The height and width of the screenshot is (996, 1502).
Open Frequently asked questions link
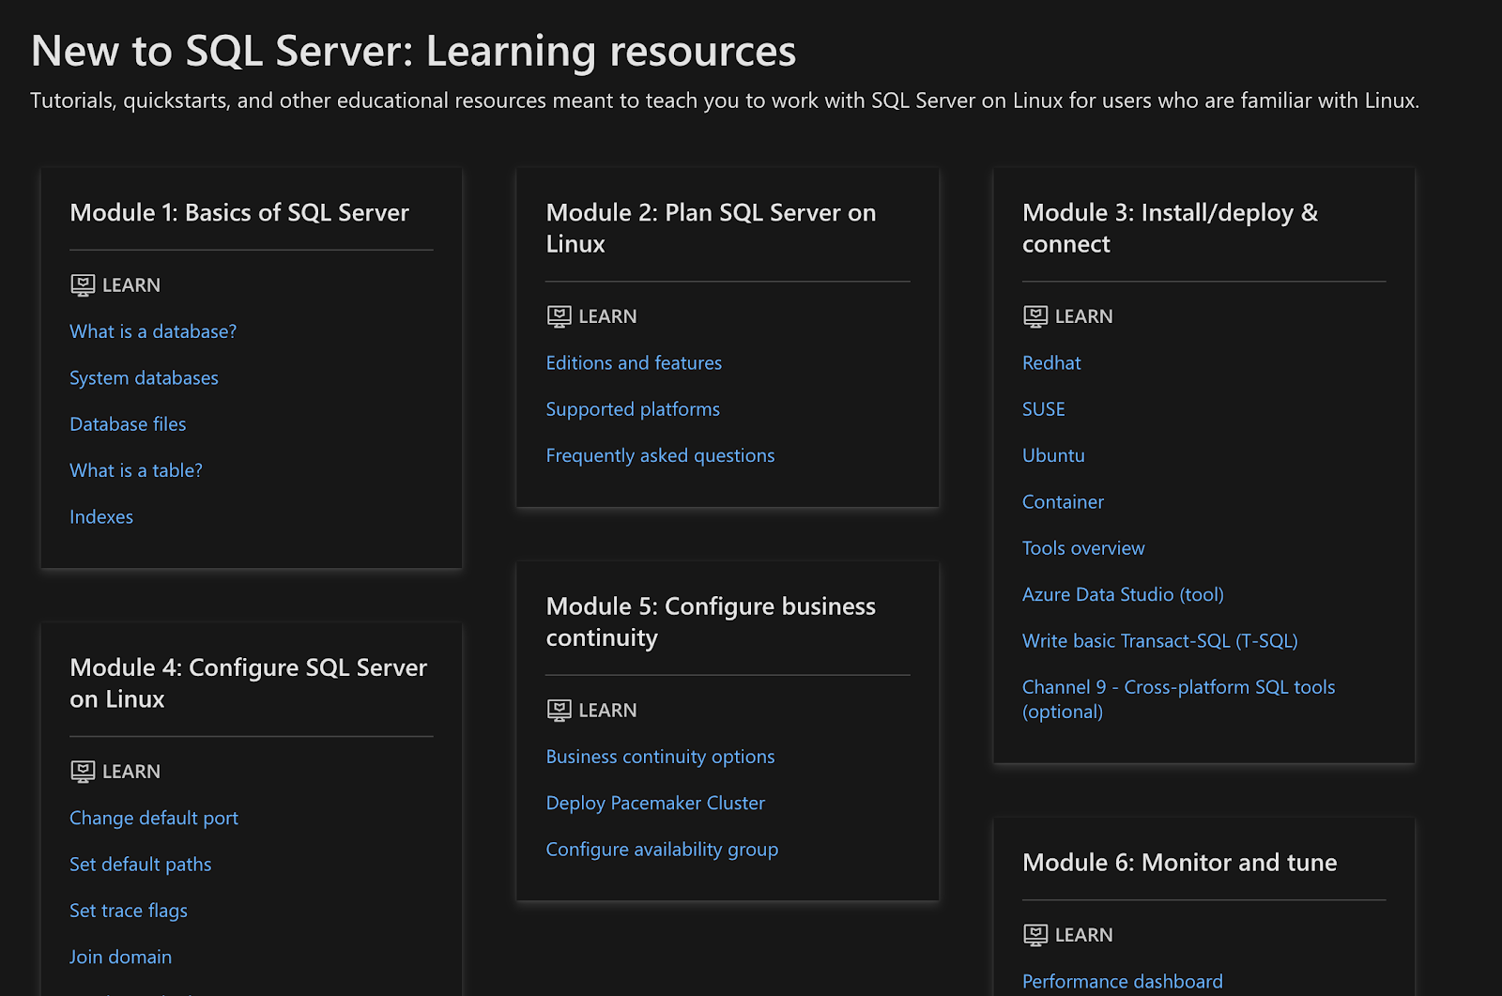pyautogui.click(x=660, y=455)
